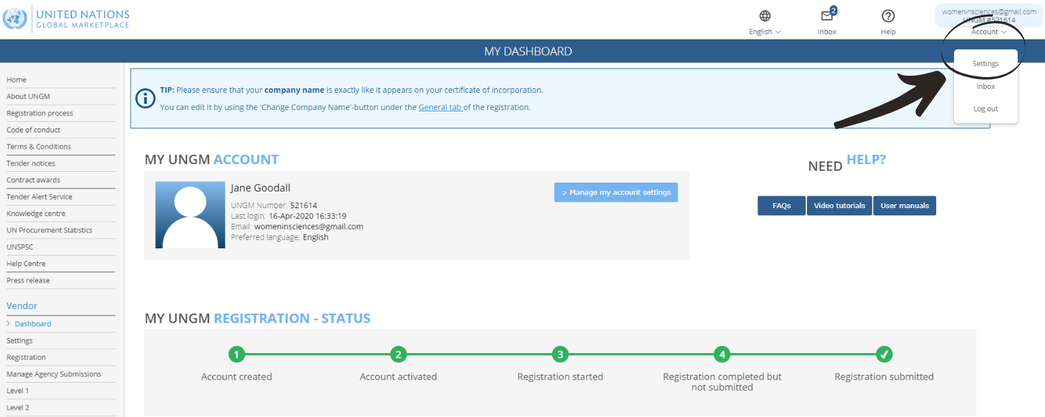Screen dimensions: 1045x417
Task: Open the Inbox envelope icon
Action: (x=827, y=16)
